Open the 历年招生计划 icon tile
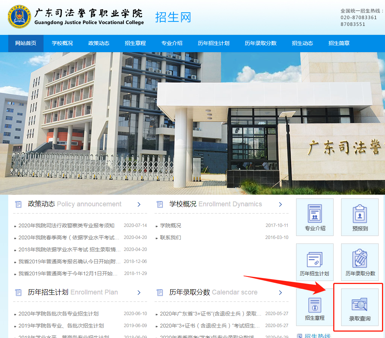This screenshot has height=338, width=385. [315, 262]
